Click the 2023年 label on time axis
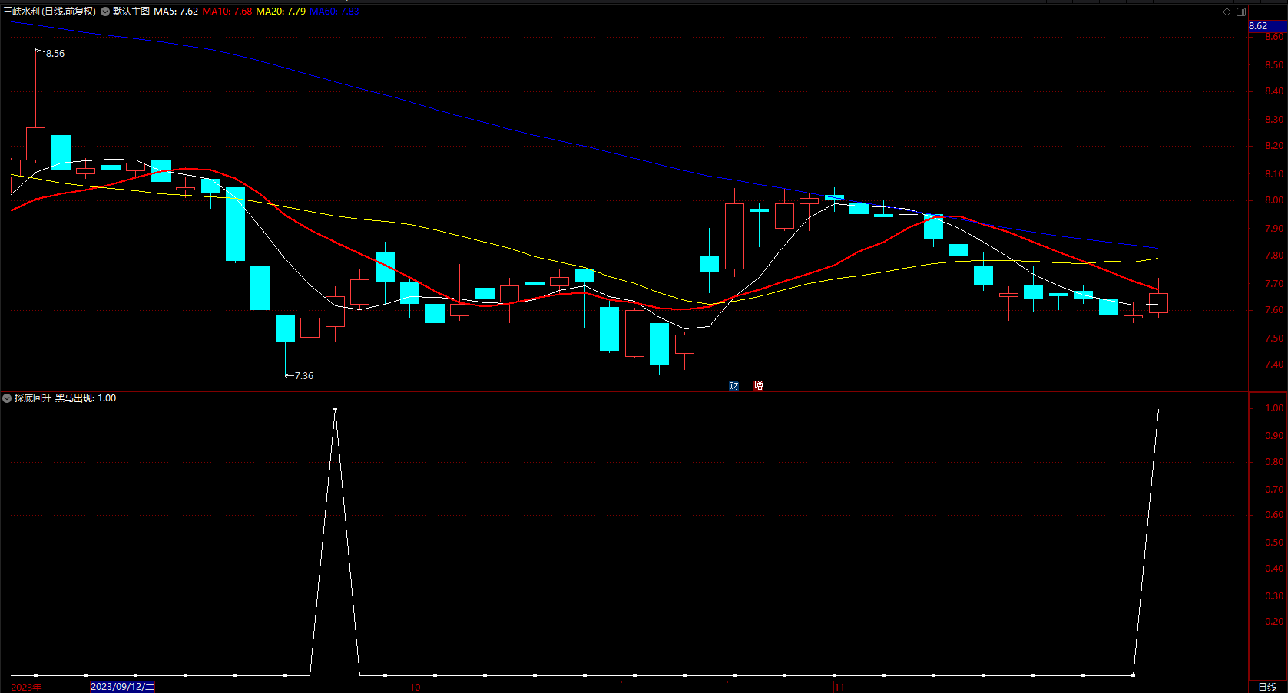Screen dimensions: 1288x693 click(26, 688)
